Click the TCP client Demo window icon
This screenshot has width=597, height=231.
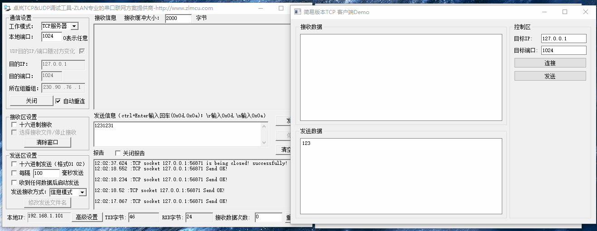tap(297, 12)
